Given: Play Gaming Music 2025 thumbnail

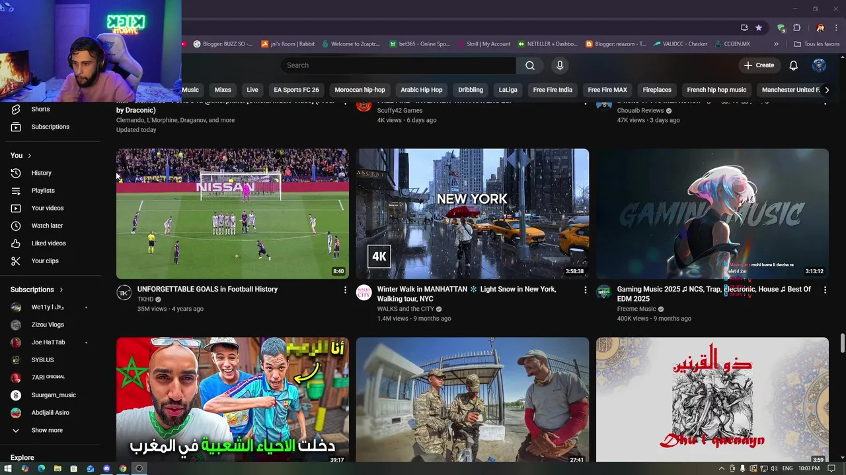Looking at the screenshot, I should [712, 214].
